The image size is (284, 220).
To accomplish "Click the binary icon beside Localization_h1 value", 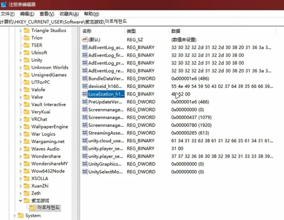I will tap(85, 94).
